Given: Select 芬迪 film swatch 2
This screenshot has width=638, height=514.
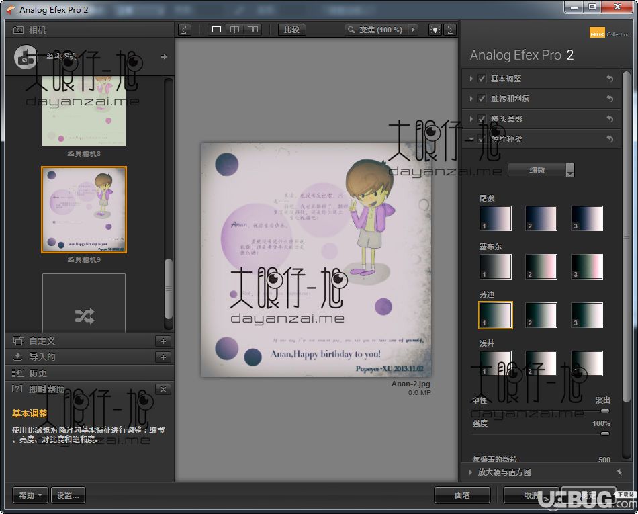Looking at the screenshot, I should click(541, 315).
